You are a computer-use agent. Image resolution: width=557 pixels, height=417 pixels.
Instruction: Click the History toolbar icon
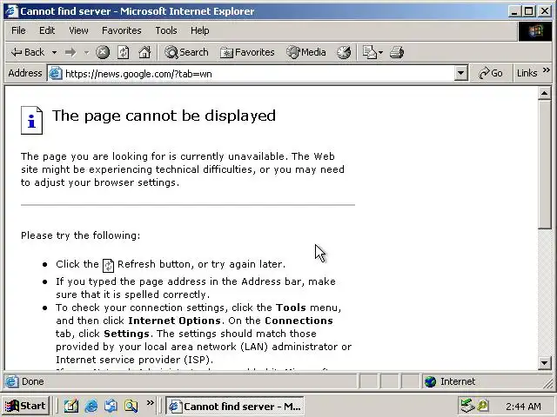coord(344,52)
